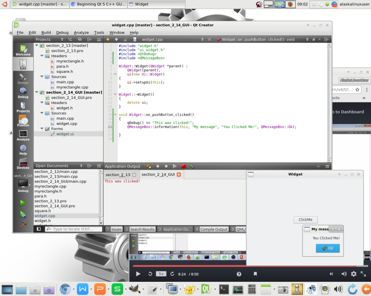Toggle the sidebar visibility button beside locator

coord(39,229)
